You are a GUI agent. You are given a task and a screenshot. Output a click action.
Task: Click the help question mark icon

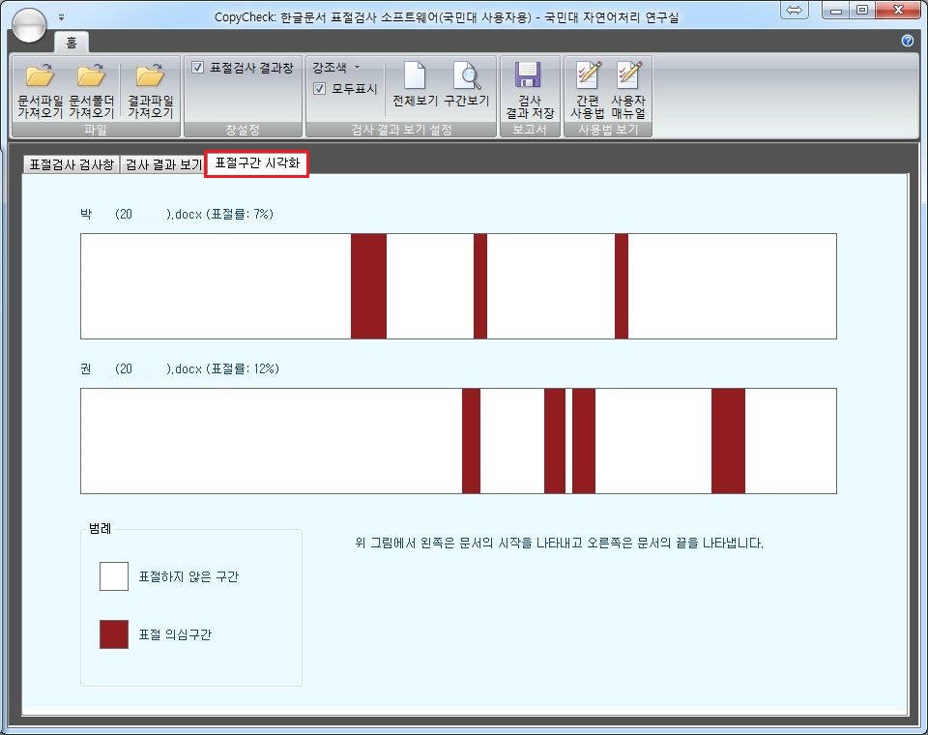tap(907, 41)
